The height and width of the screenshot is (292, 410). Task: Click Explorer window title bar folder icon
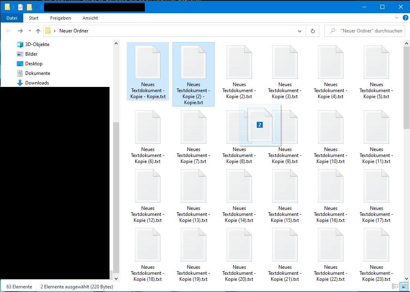click(7, 7)
